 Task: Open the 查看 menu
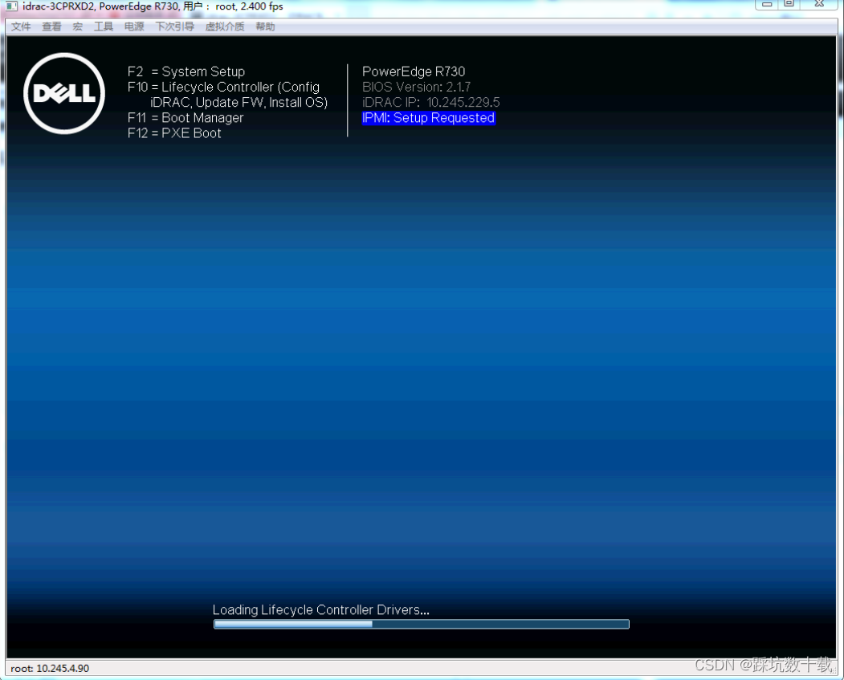point(51,26)
